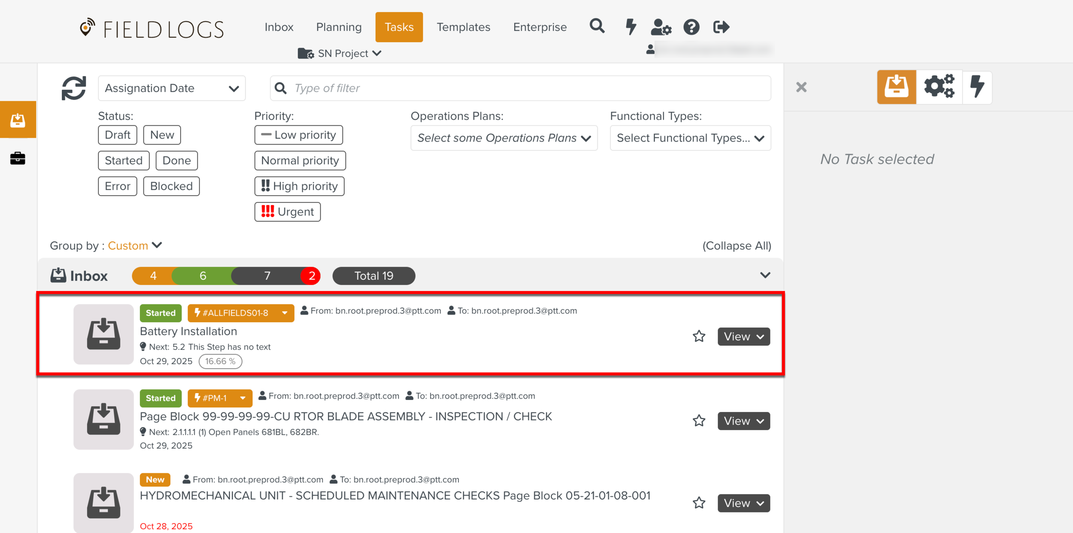Click the user settings icon in header
1073x533 pixels.
(661, 27)
